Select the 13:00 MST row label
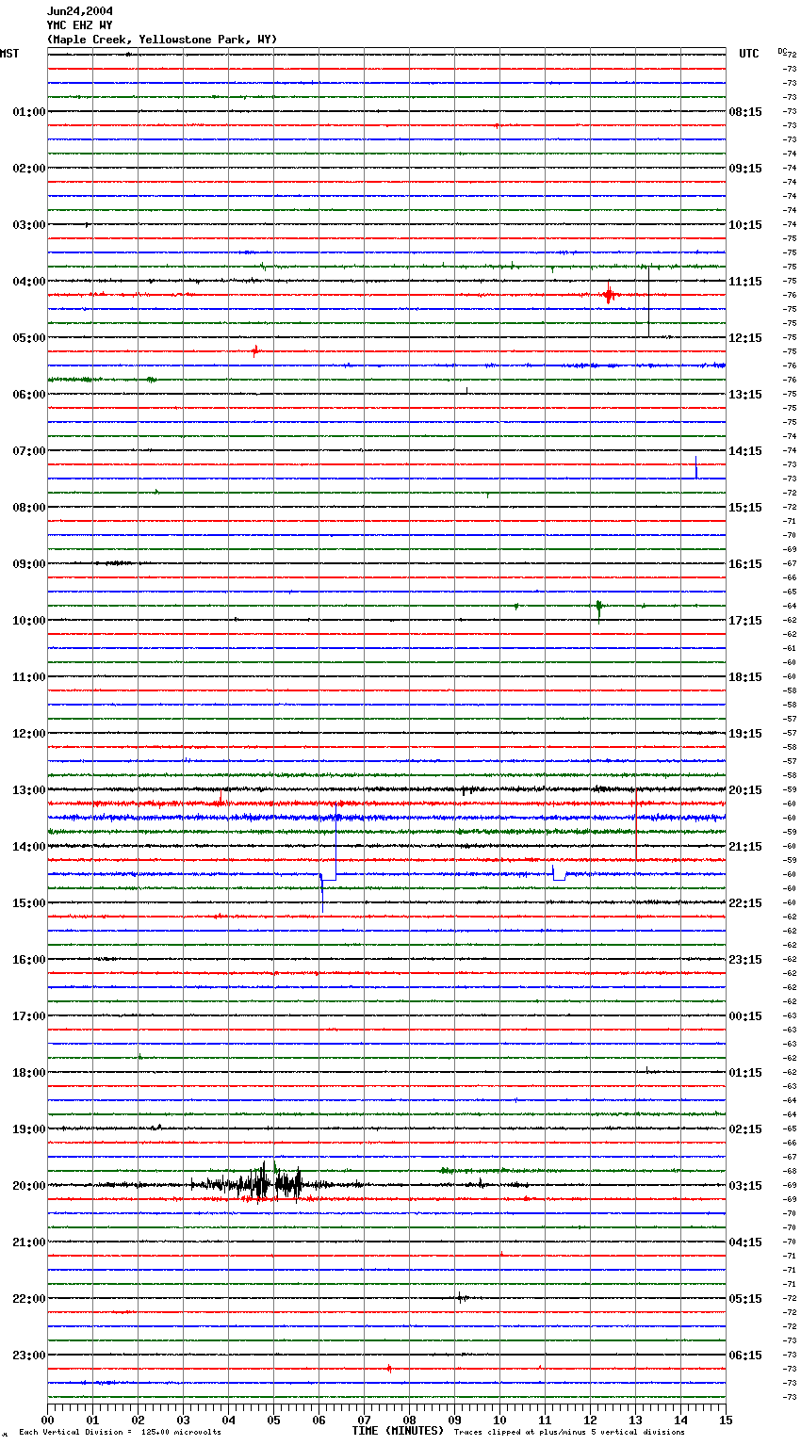 click(x=28, y=790)
